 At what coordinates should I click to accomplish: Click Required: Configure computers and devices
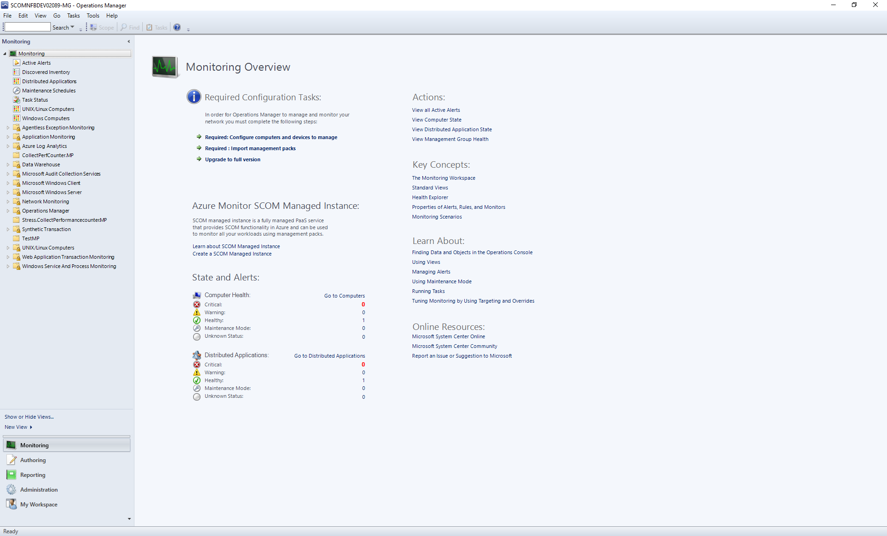(x=272, y=137)
